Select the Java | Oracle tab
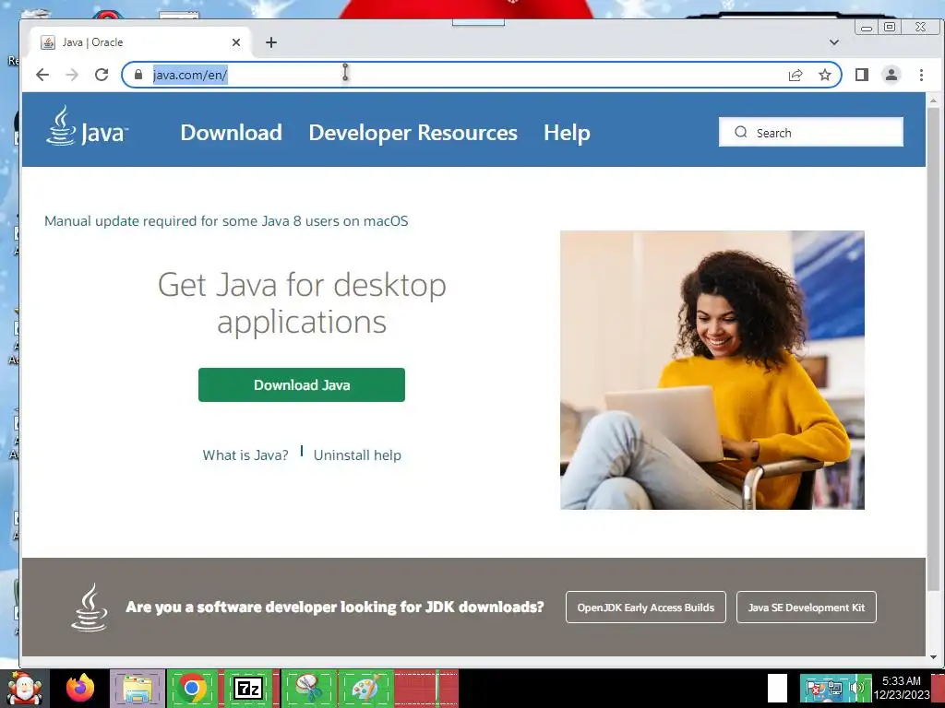Image resolution: width=945 pixels, height=708 pixels. click(x=141, y=42)
